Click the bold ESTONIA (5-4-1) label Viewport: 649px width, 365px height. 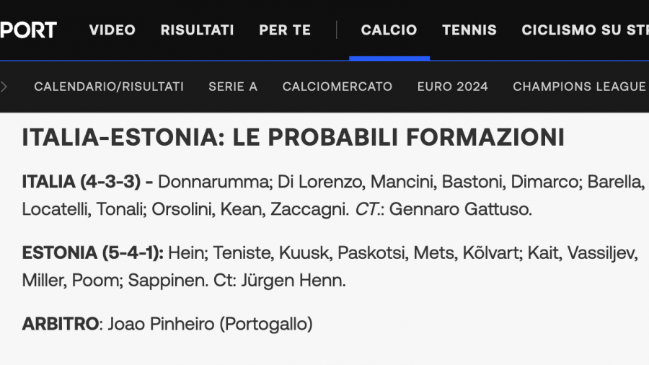coord(93,253)
